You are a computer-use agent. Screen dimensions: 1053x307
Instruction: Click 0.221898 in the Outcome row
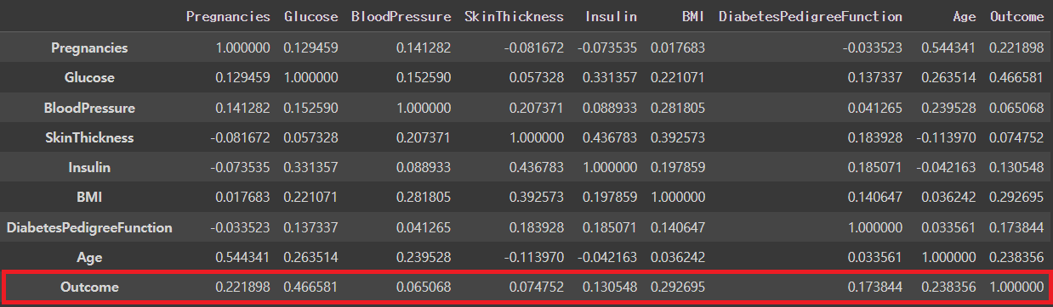point(243,287)
